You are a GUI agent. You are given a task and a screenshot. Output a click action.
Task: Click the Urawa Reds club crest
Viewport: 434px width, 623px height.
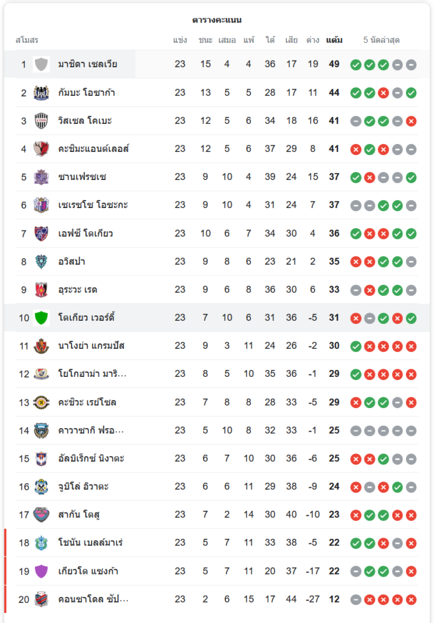42,290
